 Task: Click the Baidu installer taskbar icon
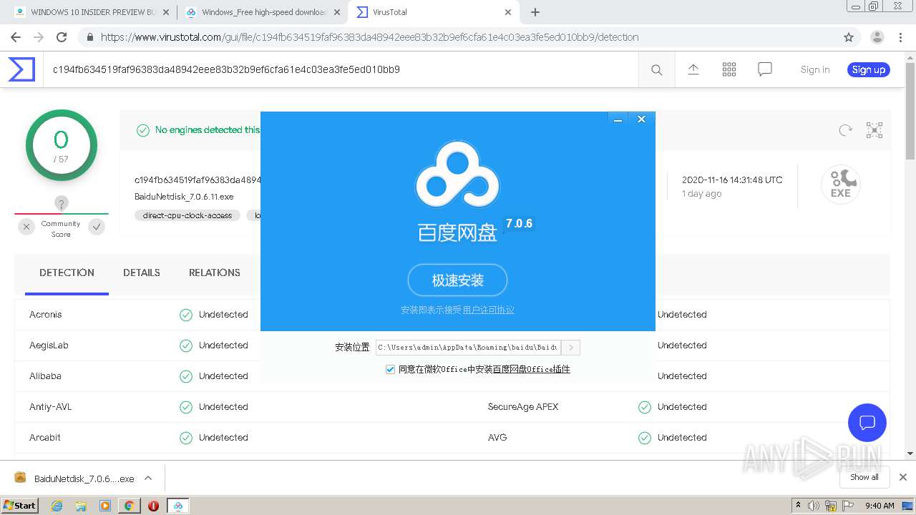click(x=178, y=506)
